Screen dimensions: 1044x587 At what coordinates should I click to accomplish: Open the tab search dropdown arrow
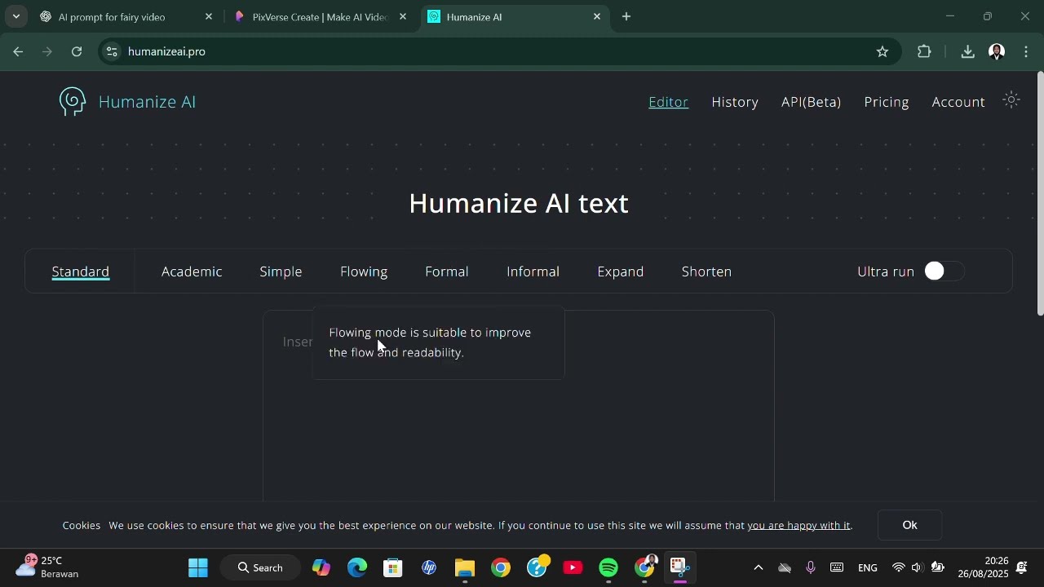tap(15, 16)
